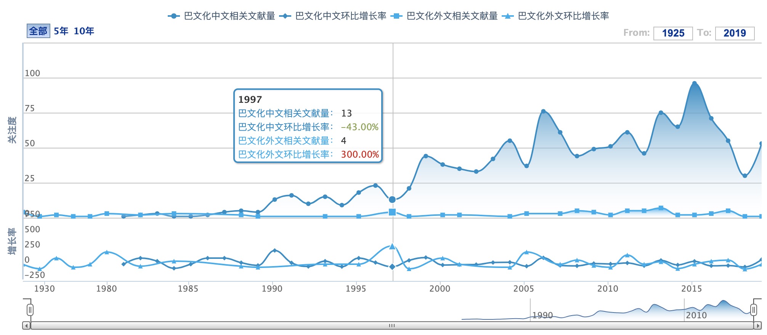Image resolution: width=767 pixels, height=335 pixels.
Task: Click the right navigator range handle
Action: [x=754, y=310]
